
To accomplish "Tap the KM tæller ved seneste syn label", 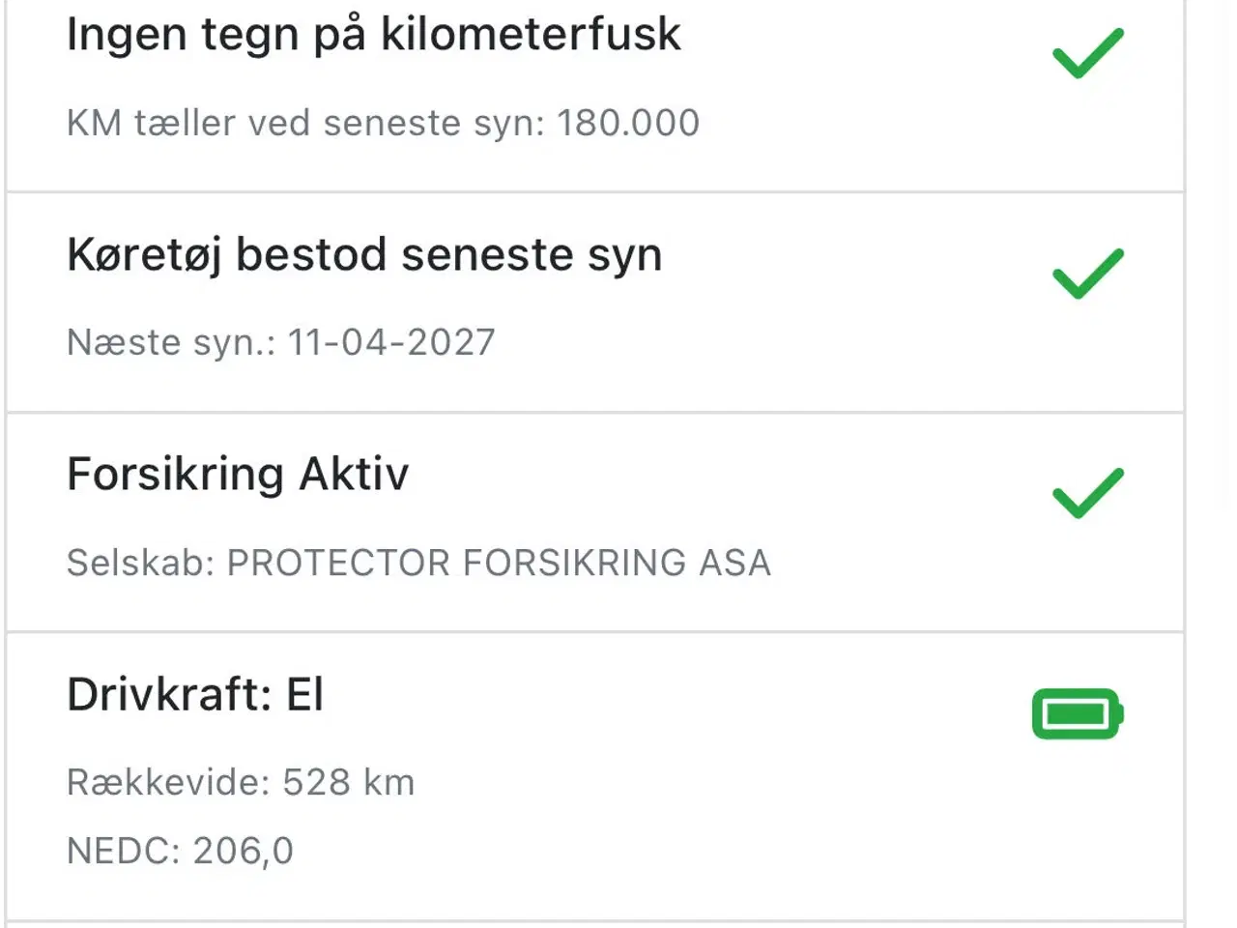I will click(306, 123).
